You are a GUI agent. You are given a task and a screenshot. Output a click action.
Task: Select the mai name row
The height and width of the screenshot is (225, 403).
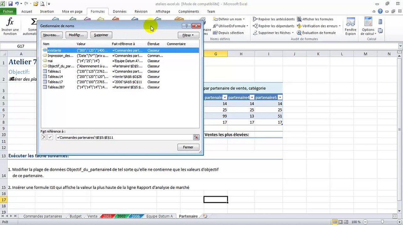coord(120,61)
